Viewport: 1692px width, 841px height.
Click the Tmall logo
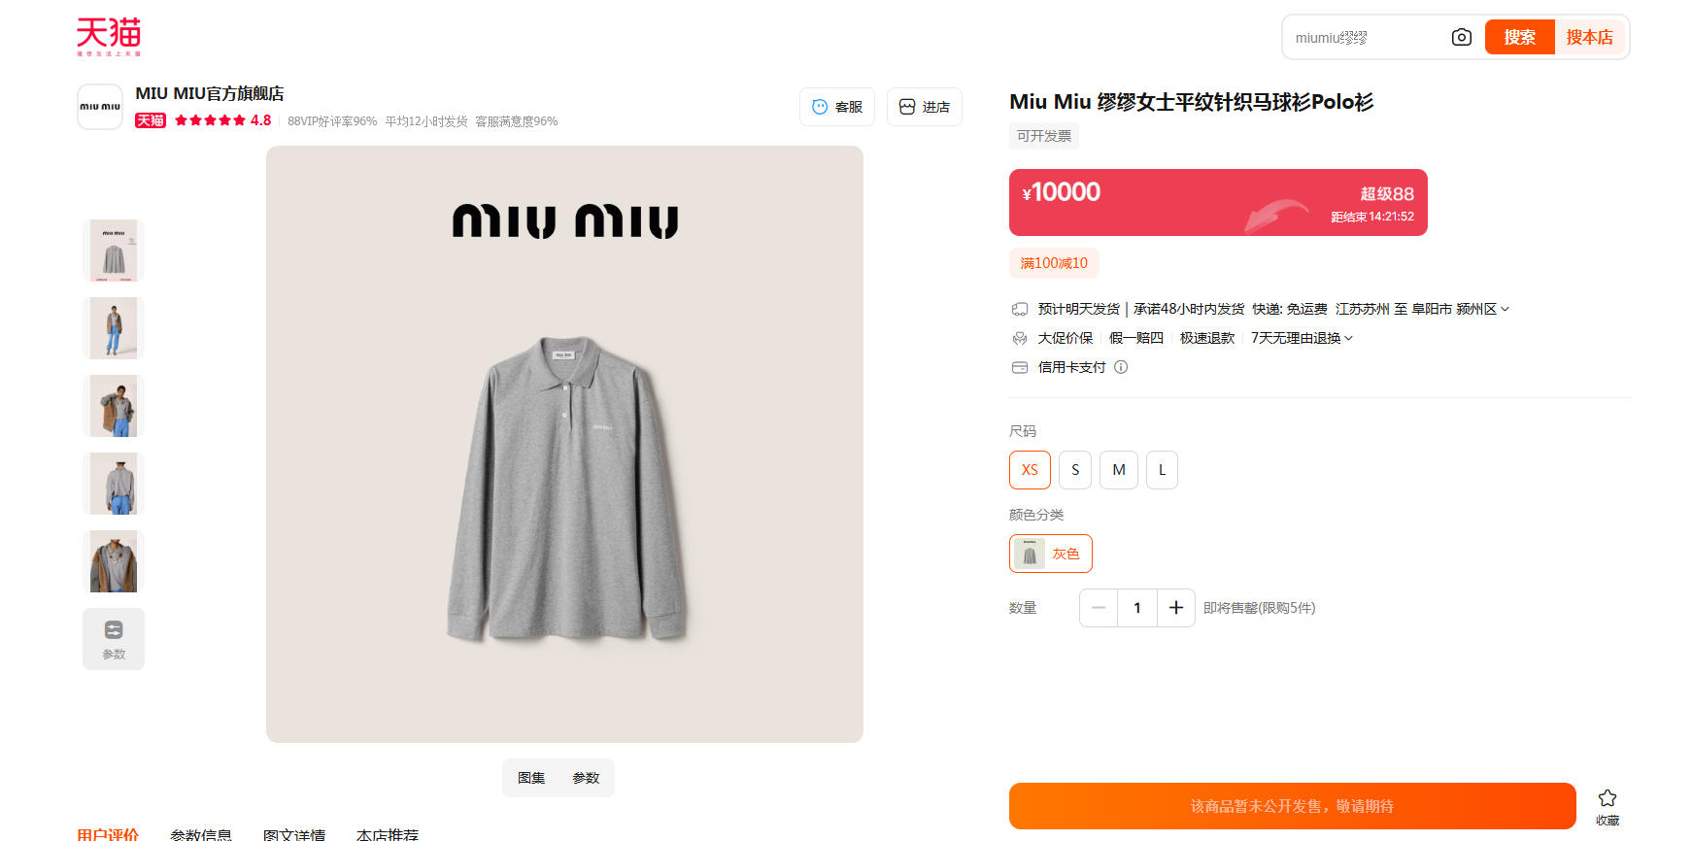[109, 36]
